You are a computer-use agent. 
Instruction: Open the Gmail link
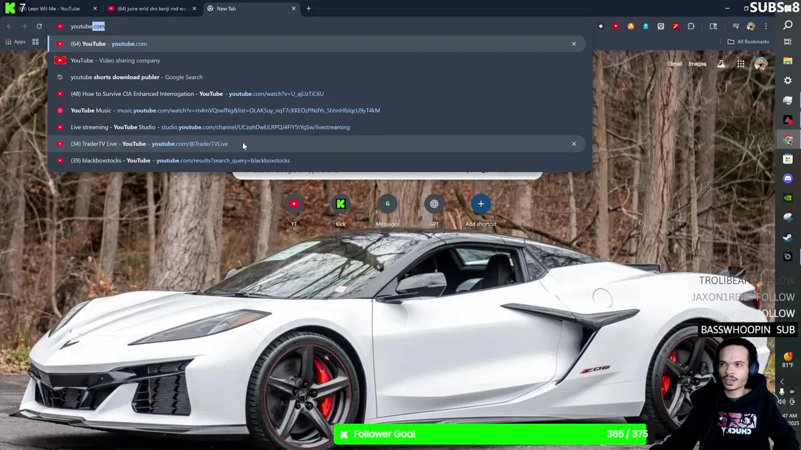click(x=675, y=64)
